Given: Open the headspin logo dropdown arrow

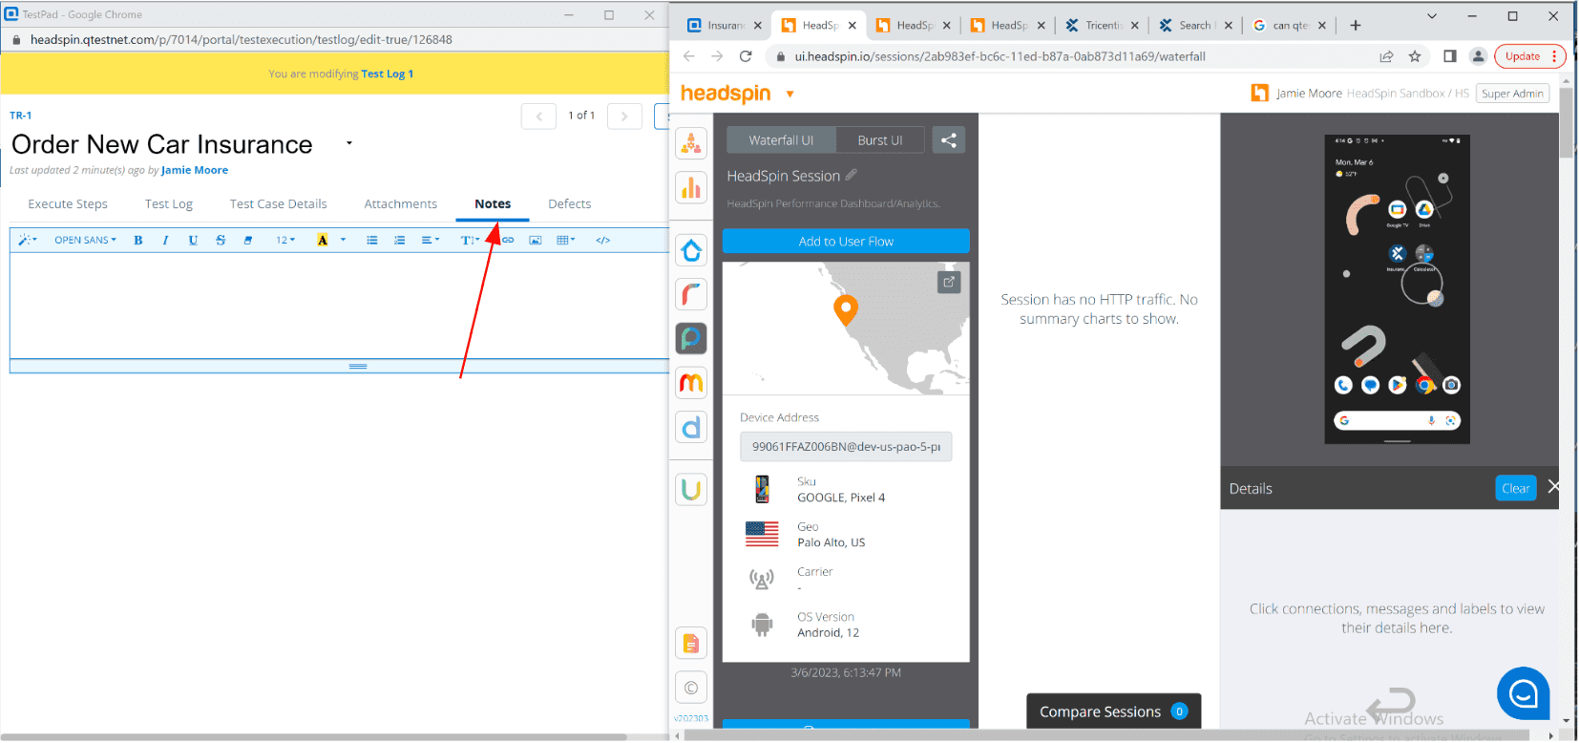Looking at the screenshot, I should [x=789, y=95].
